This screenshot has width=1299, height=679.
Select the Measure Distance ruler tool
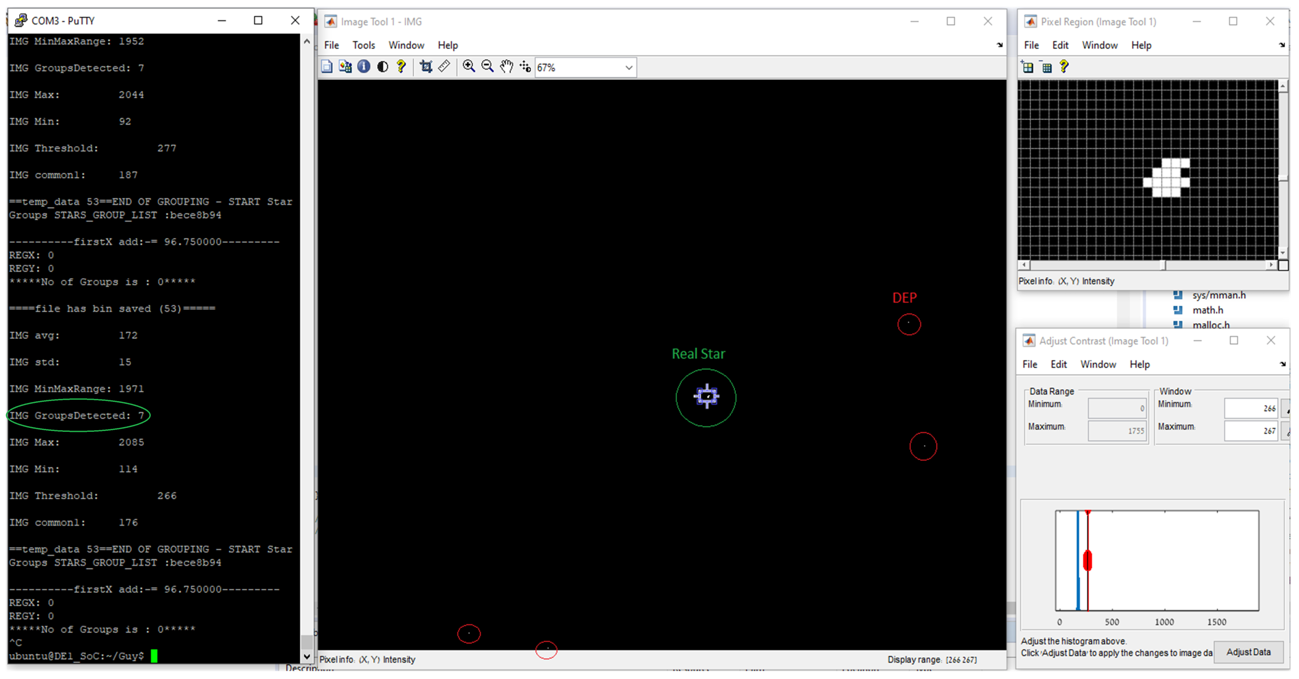point(444,66)
